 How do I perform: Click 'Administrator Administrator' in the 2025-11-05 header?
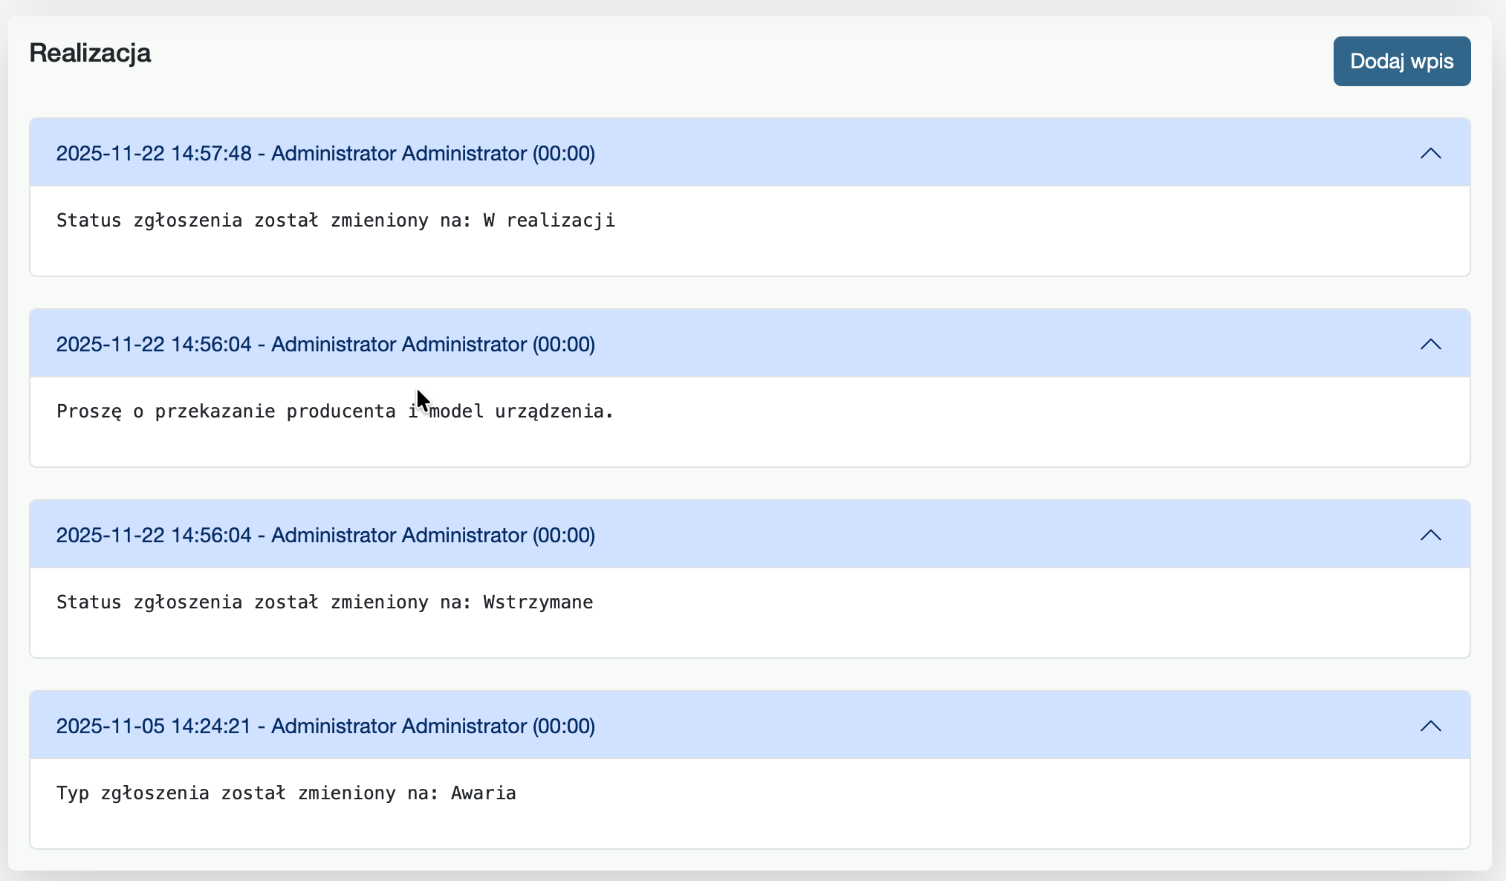398,726
